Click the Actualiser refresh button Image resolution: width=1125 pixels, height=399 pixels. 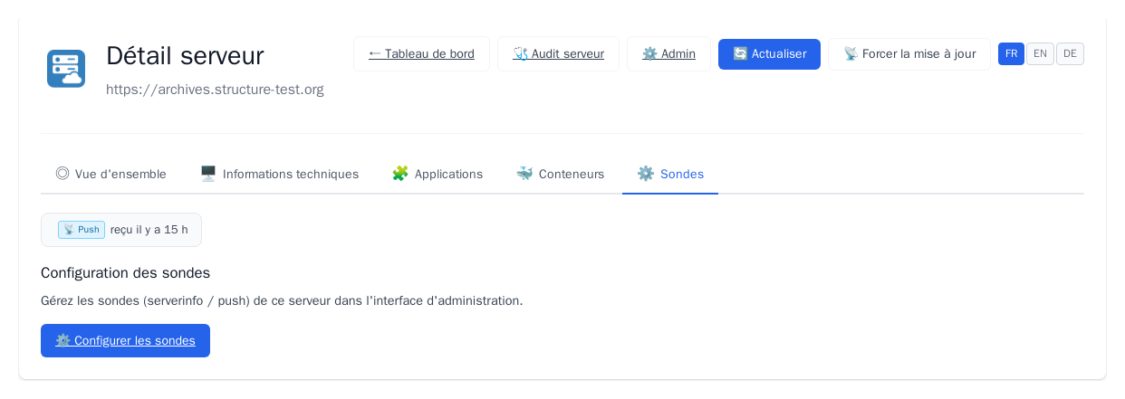click(x=769, y=54)
